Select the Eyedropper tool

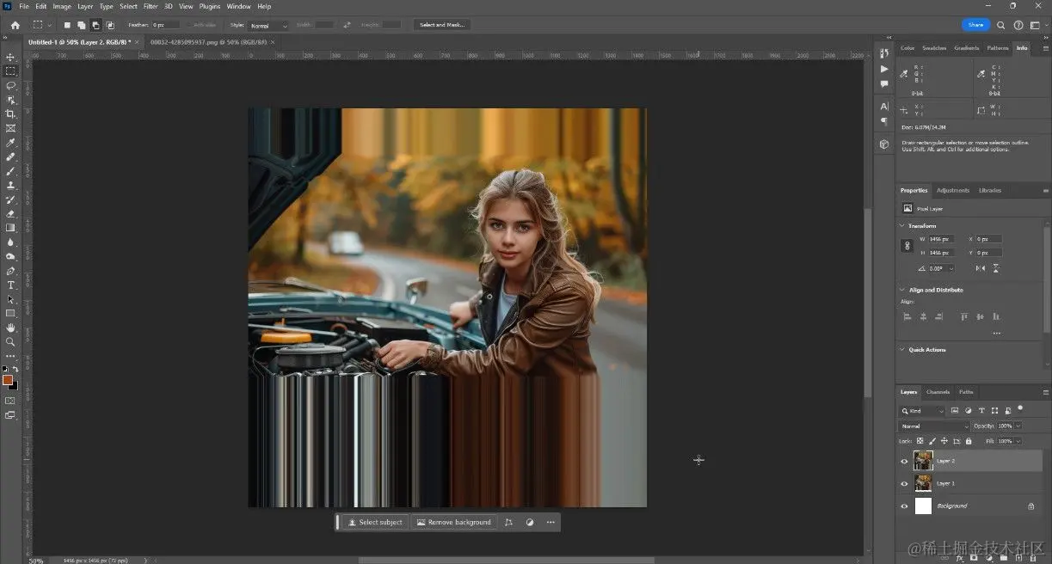coord(11,143)
